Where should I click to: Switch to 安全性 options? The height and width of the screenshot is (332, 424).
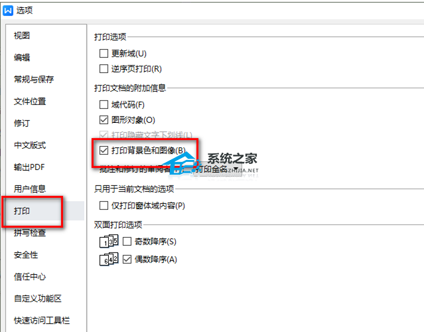click(26, 254)
